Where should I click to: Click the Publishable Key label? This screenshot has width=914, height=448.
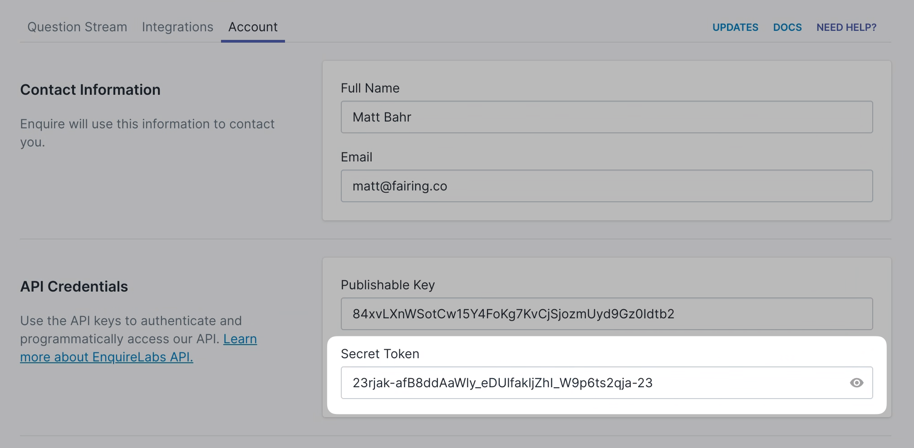pos(388,285)
